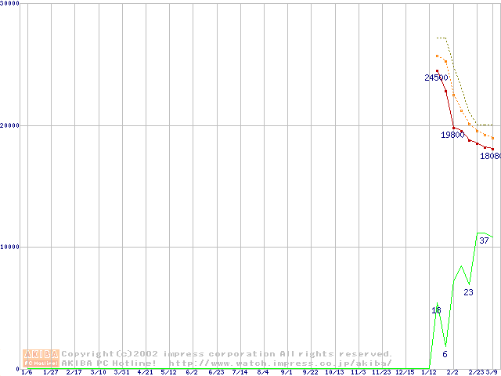Click the copyright impress corporation text
This screenshot has width=501, height=376.
(x=227, y=353)
